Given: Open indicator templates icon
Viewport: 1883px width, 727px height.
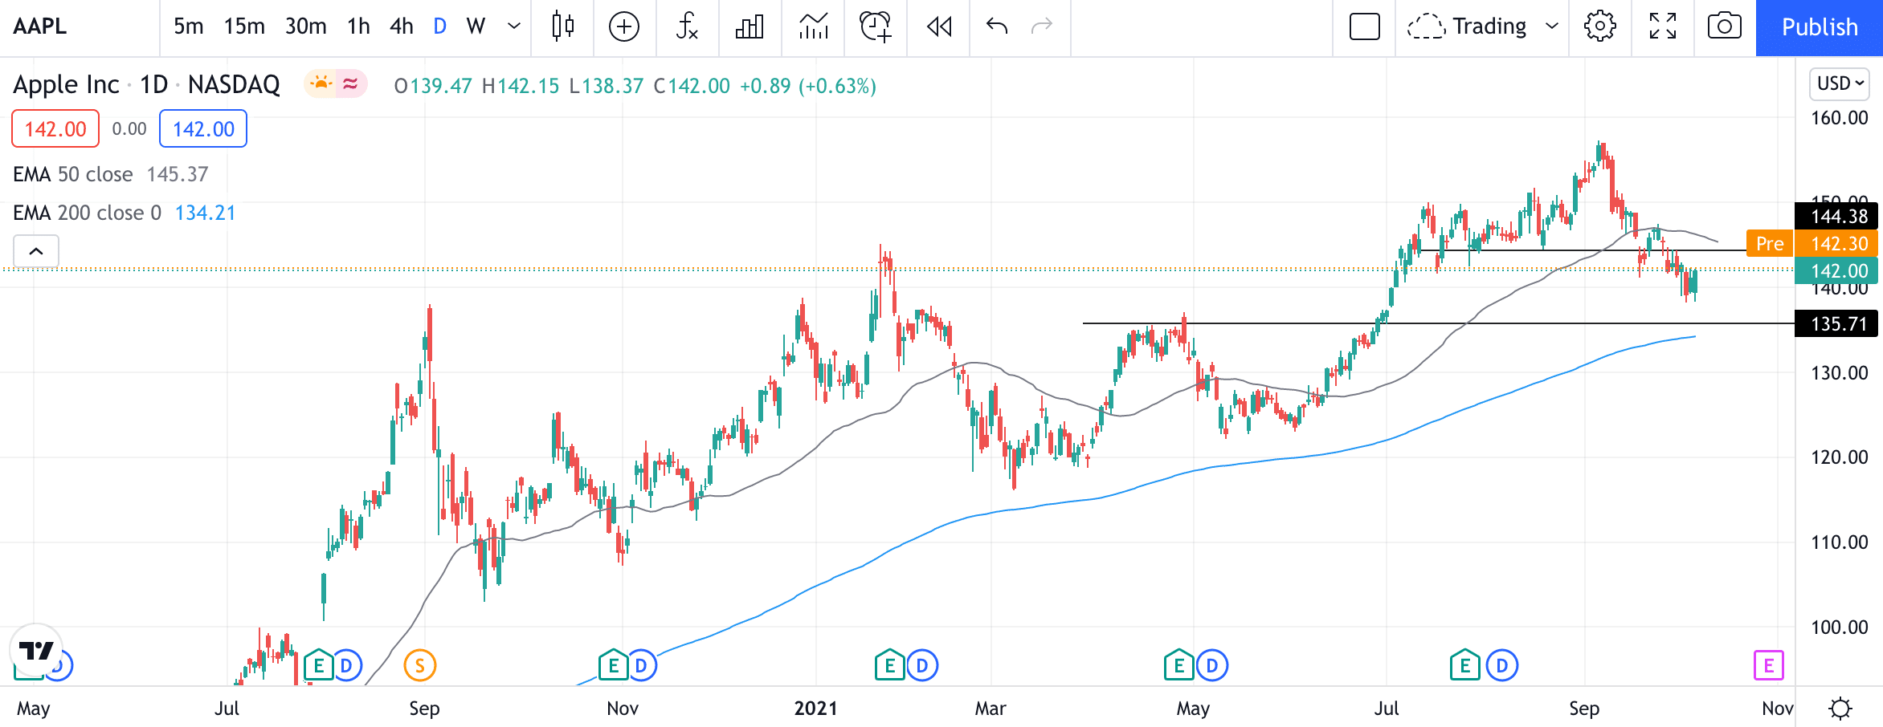Looking at the screenshot, I should pyautogui.click(x=813, y=26).
